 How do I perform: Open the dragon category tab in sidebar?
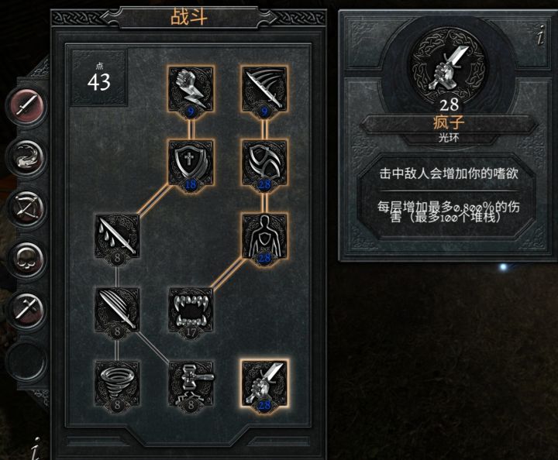tap(27, 156)
